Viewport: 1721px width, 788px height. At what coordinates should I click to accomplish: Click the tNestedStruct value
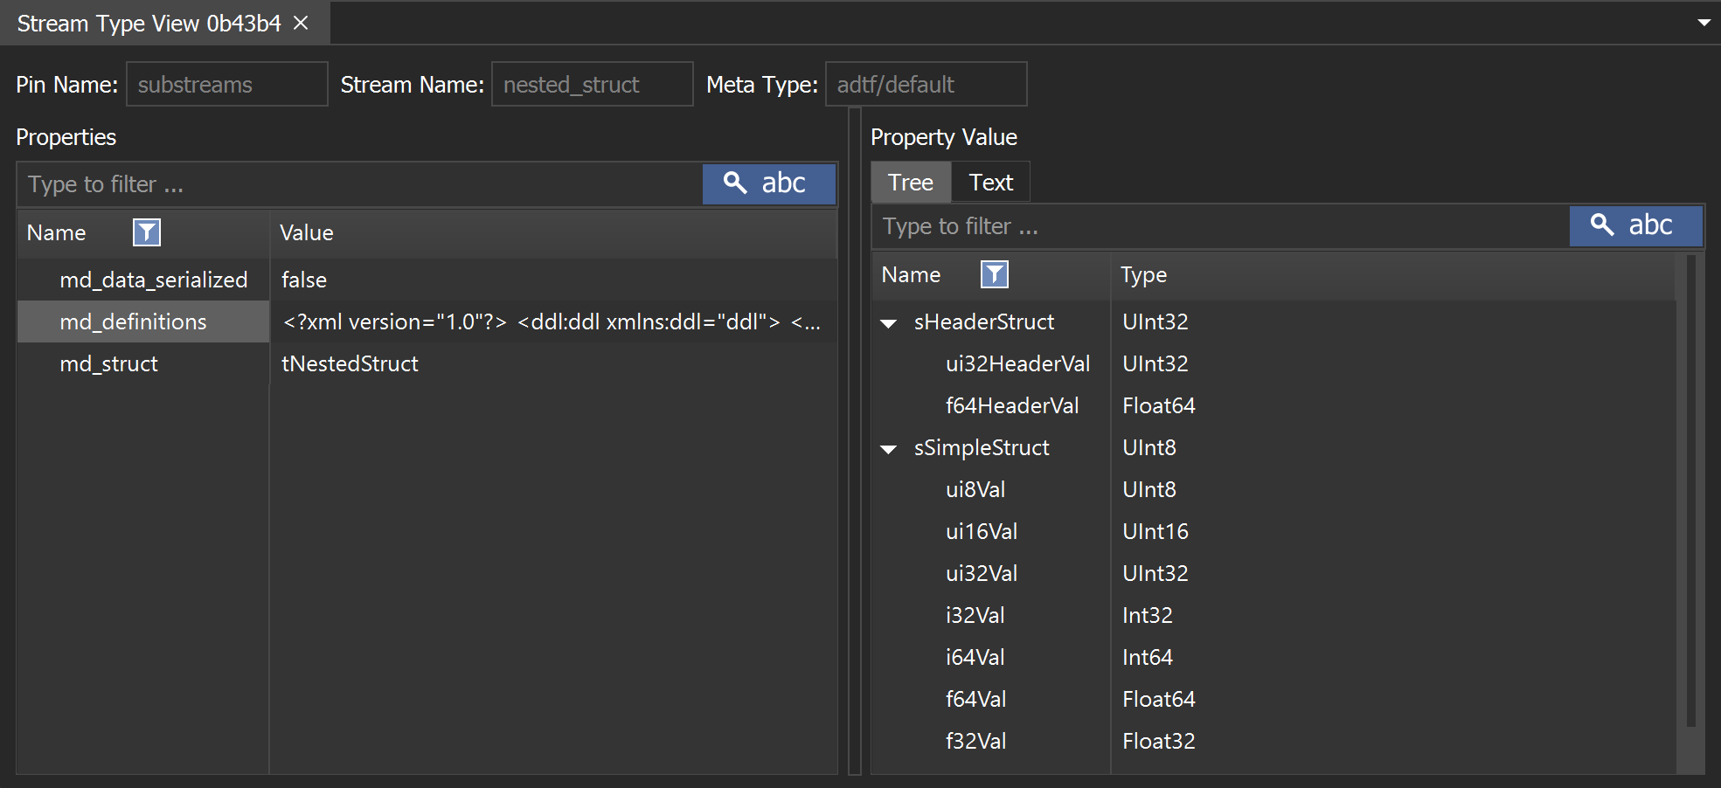click(x=350, y=363)
